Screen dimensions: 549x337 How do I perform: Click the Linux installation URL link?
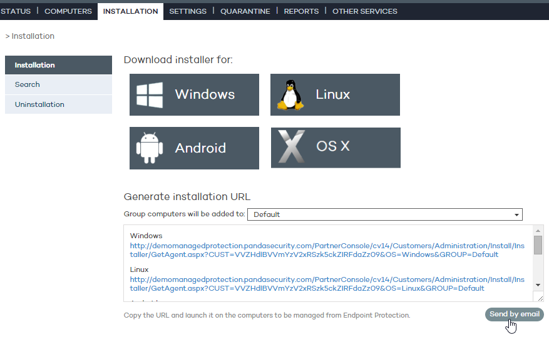(x=327, y=284)
